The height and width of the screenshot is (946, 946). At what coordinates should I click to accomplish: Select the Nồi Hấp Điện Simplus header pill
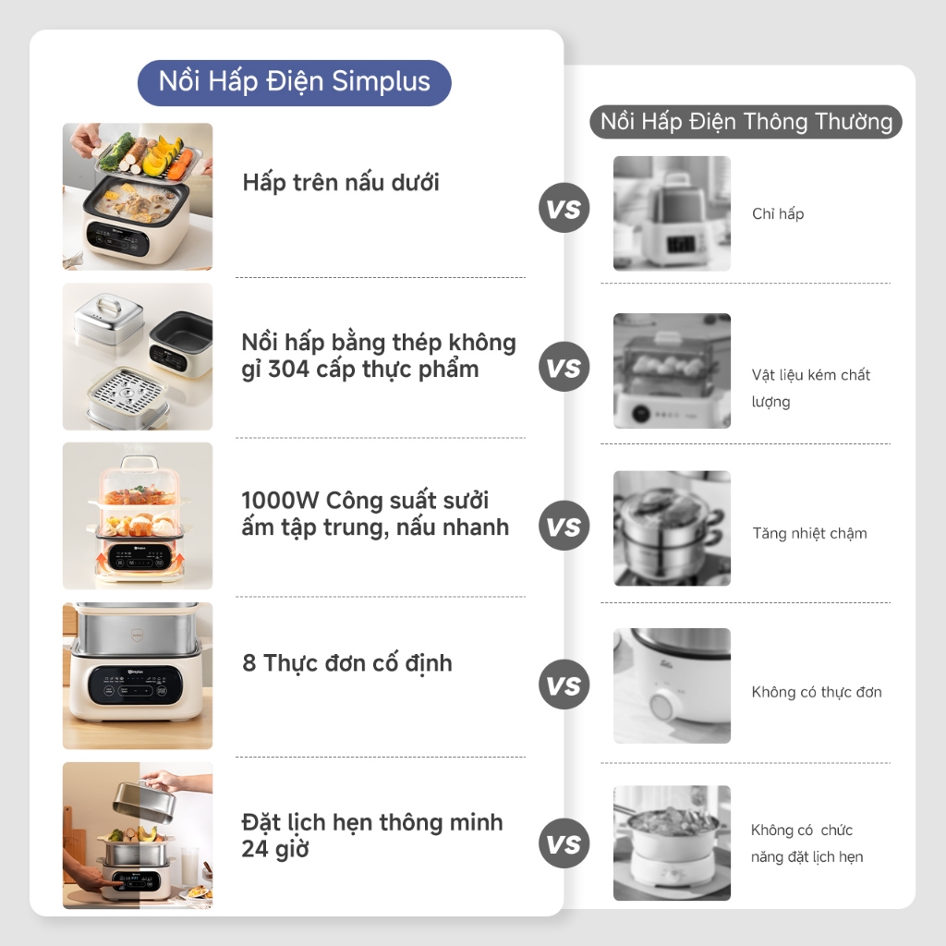295,82
